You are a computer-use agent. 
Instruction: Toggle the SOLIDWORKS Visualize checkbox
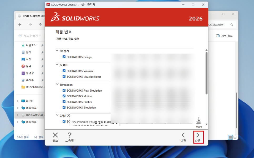pyautogui.click(x=64, y=71)
